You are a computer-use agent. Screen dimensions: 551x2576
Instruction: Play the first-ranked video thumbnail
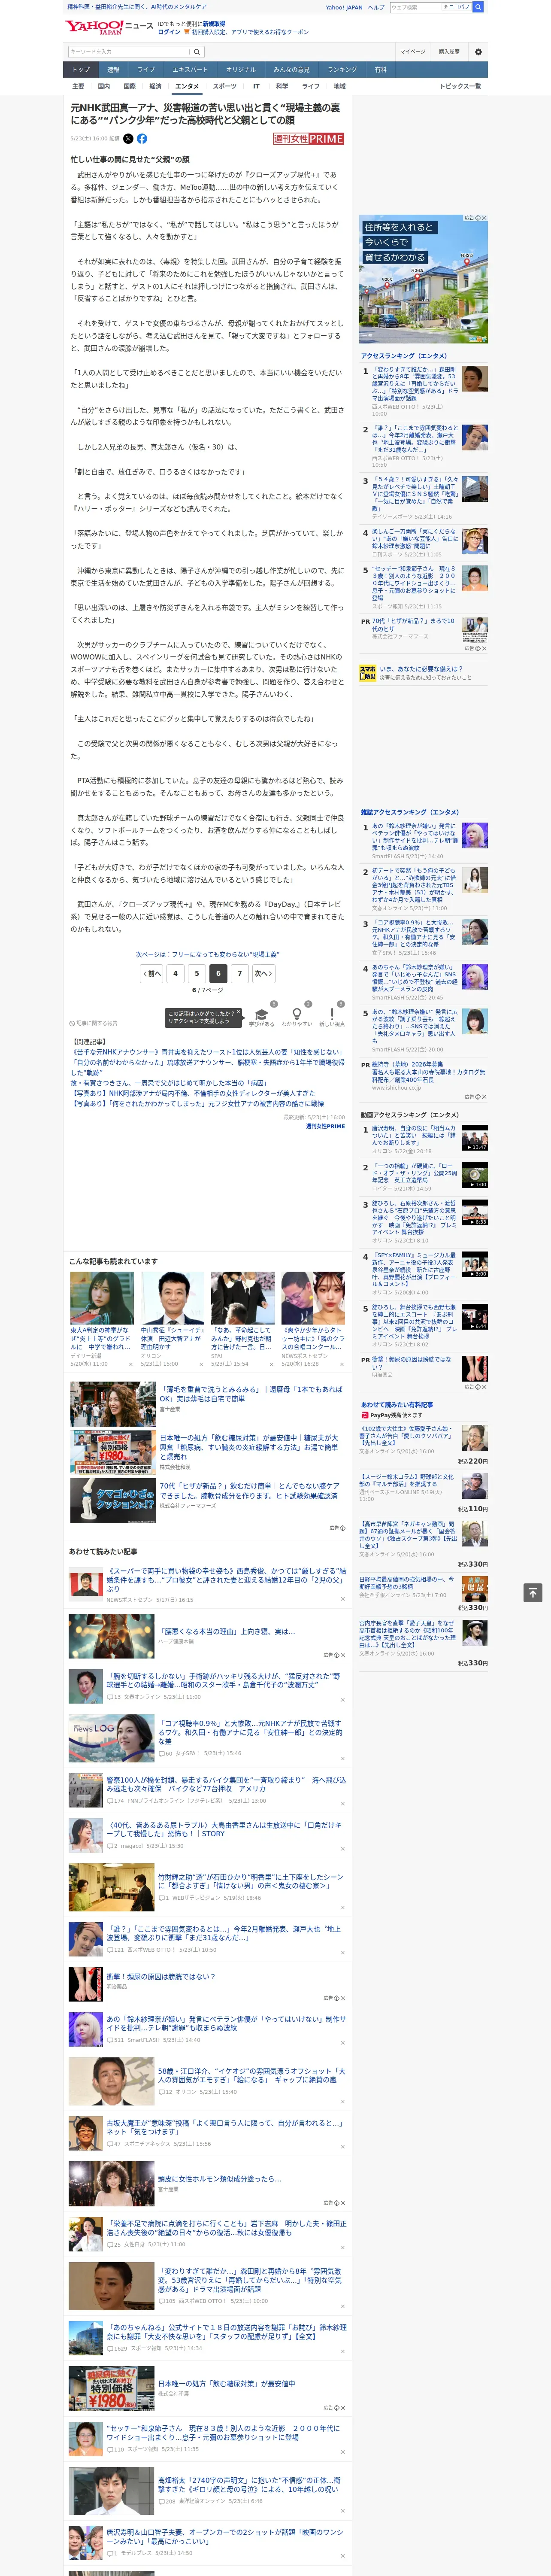[475, 1138]
